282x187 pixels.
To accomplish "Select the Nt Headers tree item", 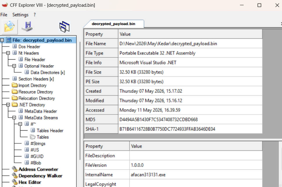I will (28, 53).
